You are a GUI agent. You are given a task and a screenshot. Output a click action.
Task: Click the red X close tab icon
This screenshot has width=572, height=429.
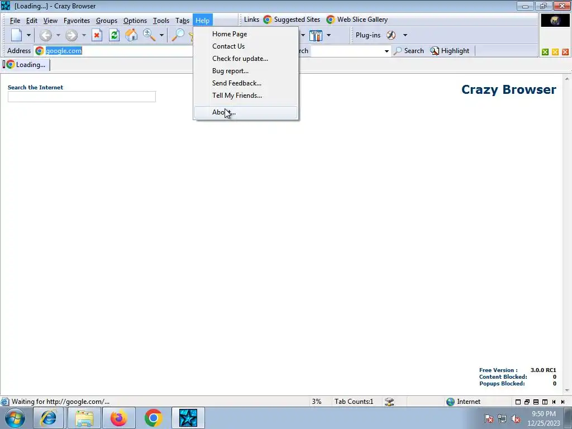point(565,52)
